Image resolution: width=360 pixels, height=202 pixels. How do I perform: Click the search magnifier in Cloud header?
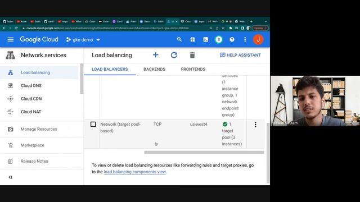(179, 39)
